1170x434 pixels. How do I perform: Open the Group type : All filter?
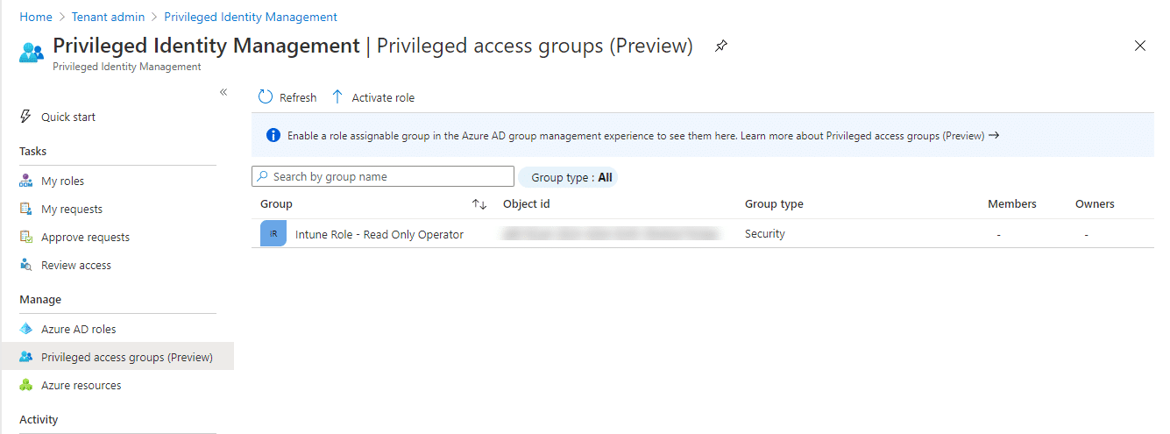click(x=568, y=177)
